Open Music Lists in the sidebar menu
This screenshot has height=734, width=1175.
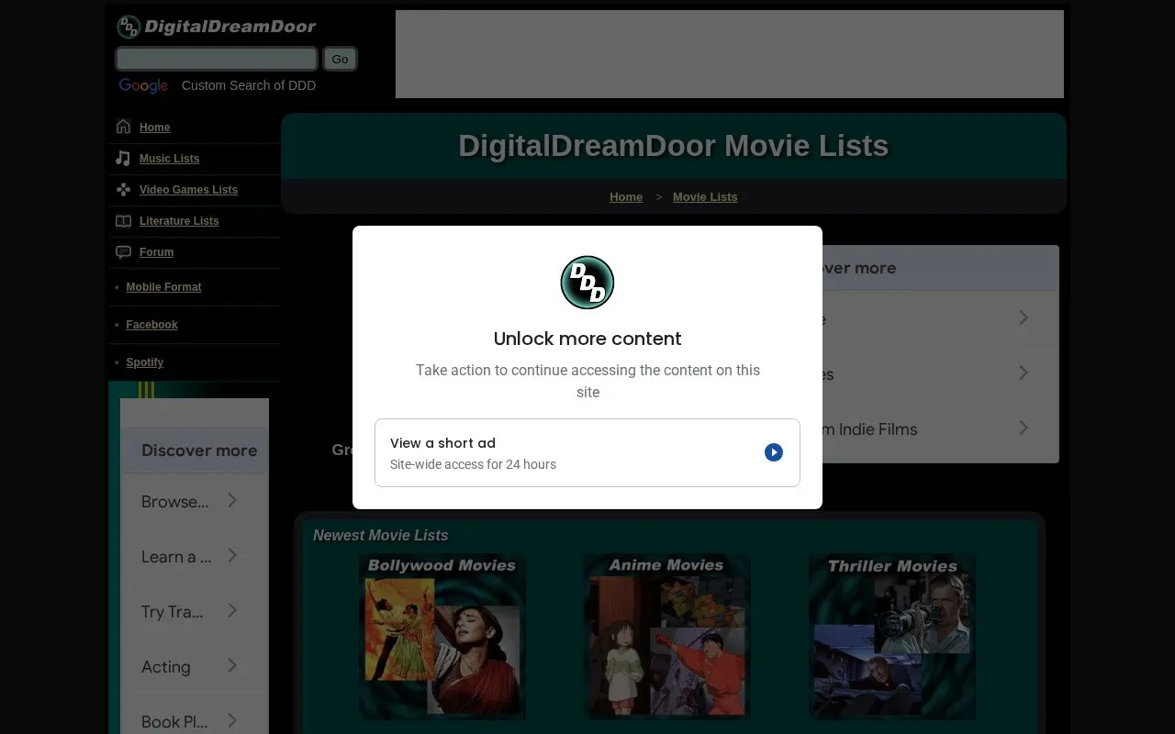[x=169, y=159]
